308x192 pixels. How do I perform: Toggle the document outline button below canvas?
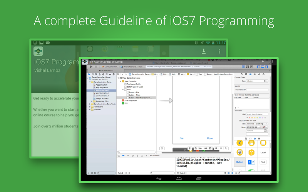162,148
